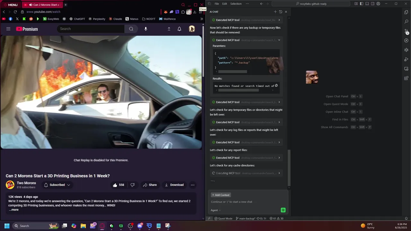Start new AI chat with plus icon
Screen dimensions: 411x231
[275, 12]
